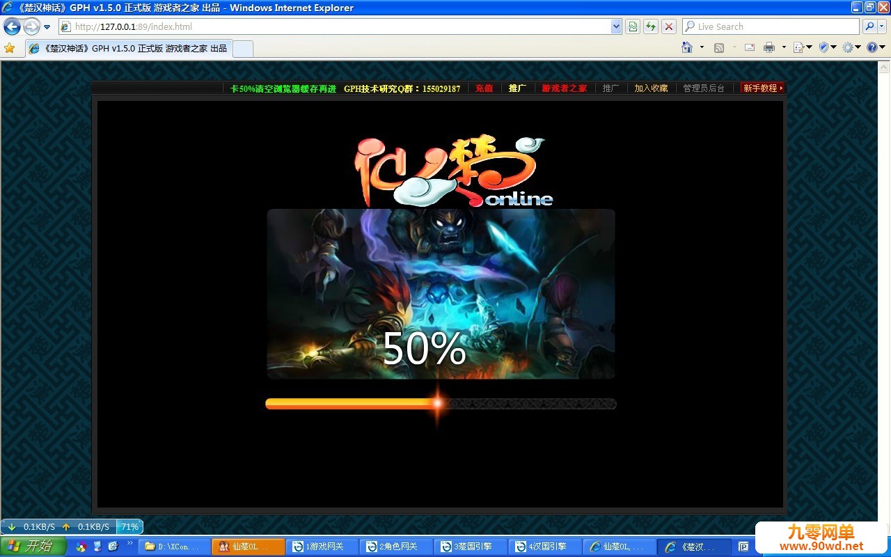Image resolution: width=891 pixels, height=557 pixels.
Task: Click the vertical scrollbar up arrow
Action: pyautogui.click(x=883, y=67)
